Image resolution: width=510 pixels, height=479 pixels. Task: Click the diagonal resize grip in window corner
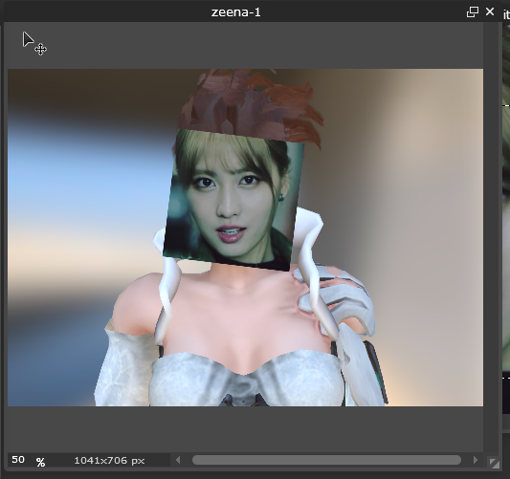(x=494, y=463)
